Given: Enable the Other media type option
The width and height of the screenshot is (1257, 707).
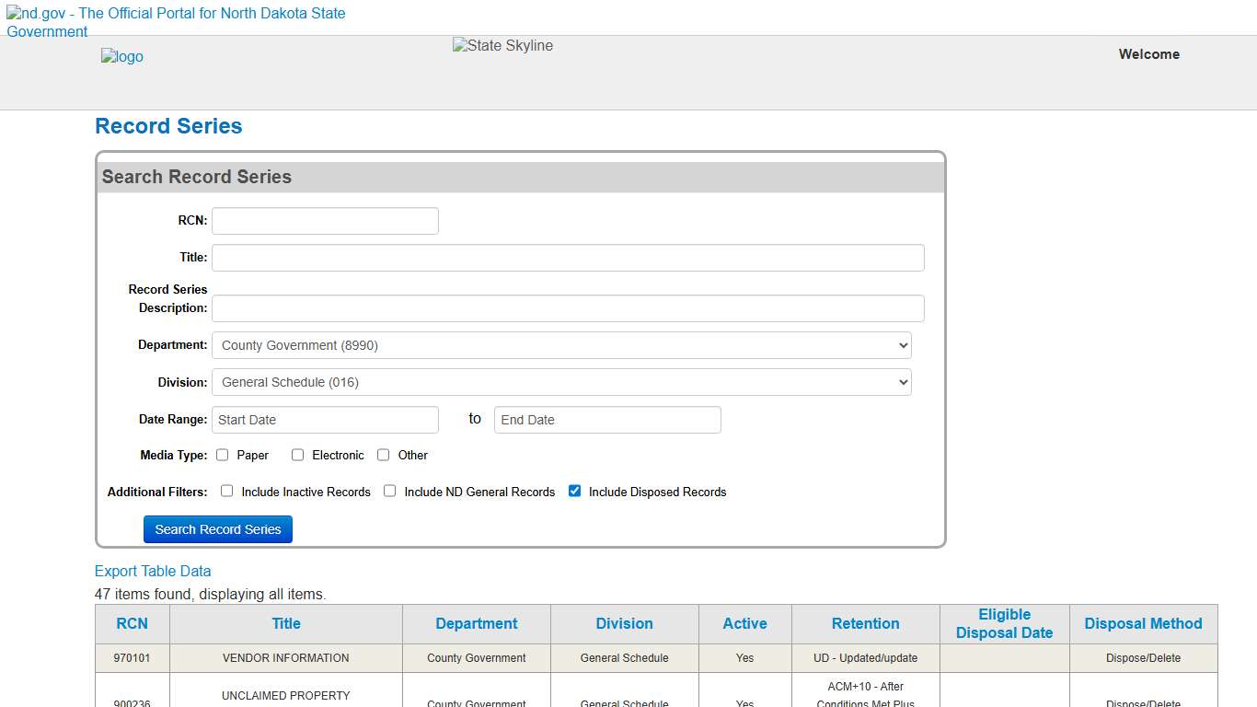Looking at the screenshot, I should 383,454.
